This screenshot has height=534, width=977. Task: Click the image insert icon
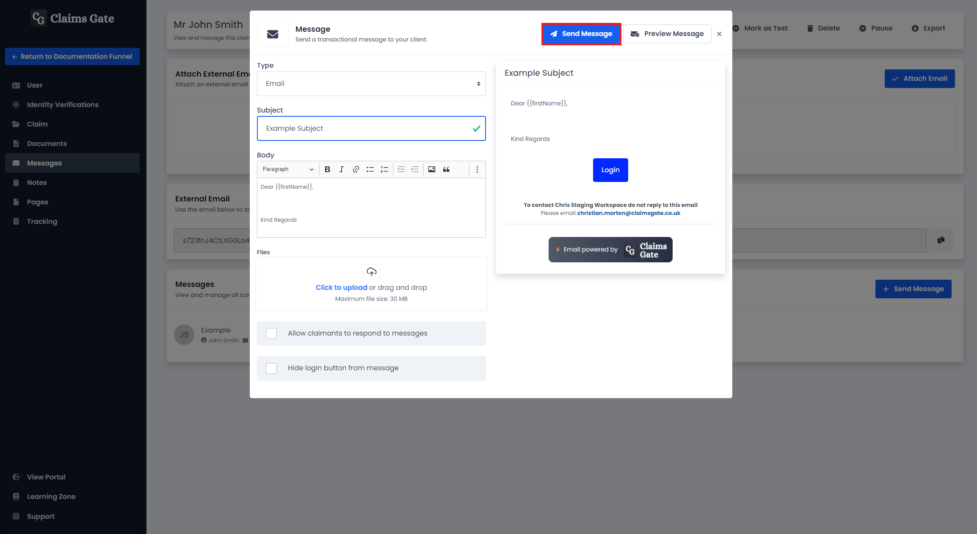pyautogui.click(x=432, y=170)
